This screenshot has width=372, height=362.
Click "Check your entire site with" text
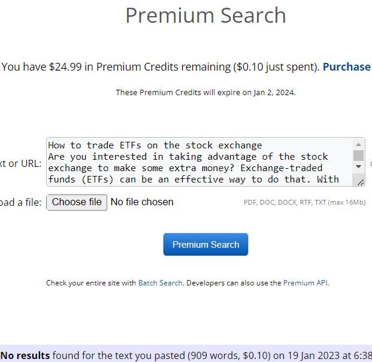(92, 283)
